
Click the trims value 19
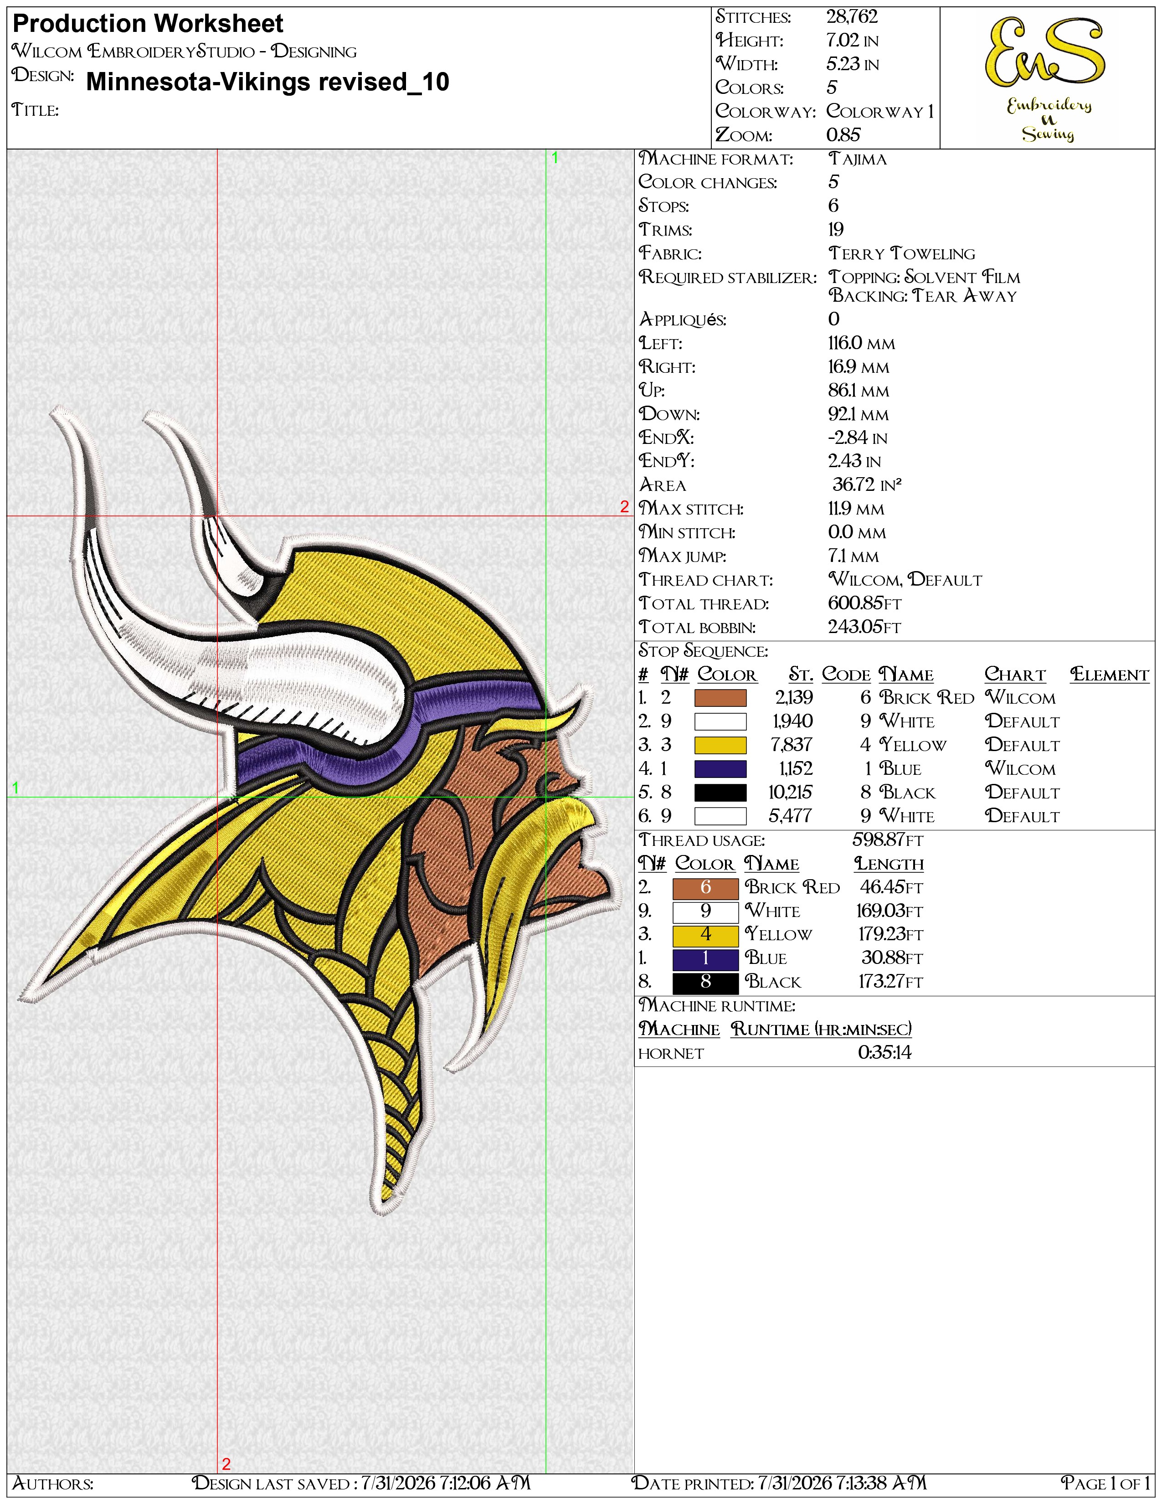tap(836, 230)
